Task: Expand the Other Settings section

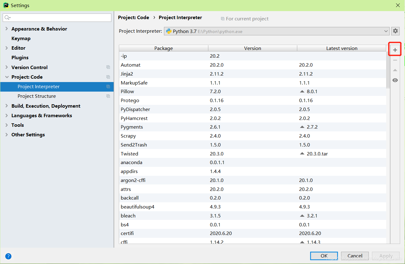Action: tap(6, 134)
